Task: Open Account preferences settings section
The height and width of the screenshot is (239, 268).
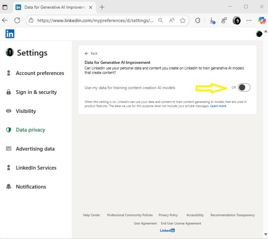Action: pos(40,73)
